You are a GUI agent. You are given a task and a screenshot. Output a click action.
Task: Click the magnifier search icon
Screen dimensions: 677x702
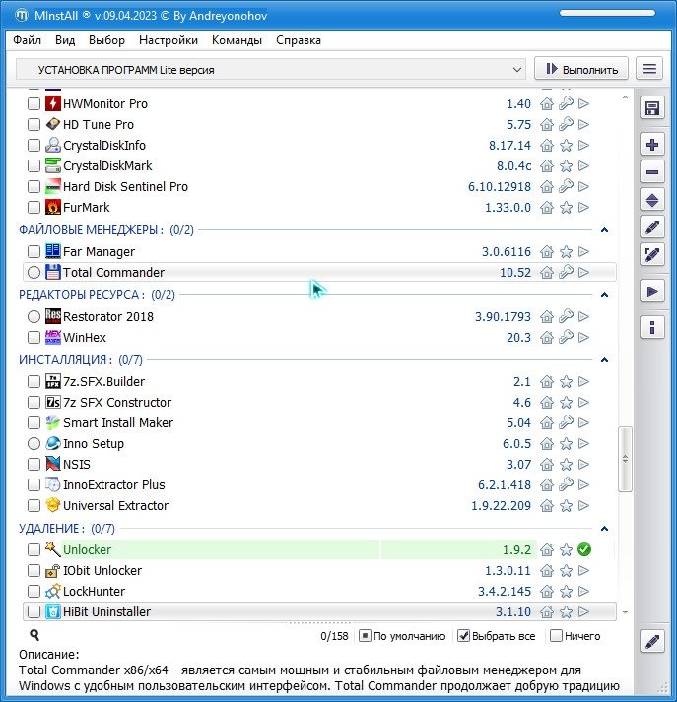coord(34,634)
